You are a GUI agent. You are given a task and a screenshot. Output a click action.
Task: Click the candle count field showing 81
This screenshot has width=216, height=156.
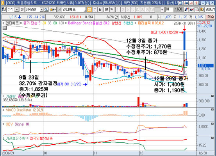coord(169,9)
